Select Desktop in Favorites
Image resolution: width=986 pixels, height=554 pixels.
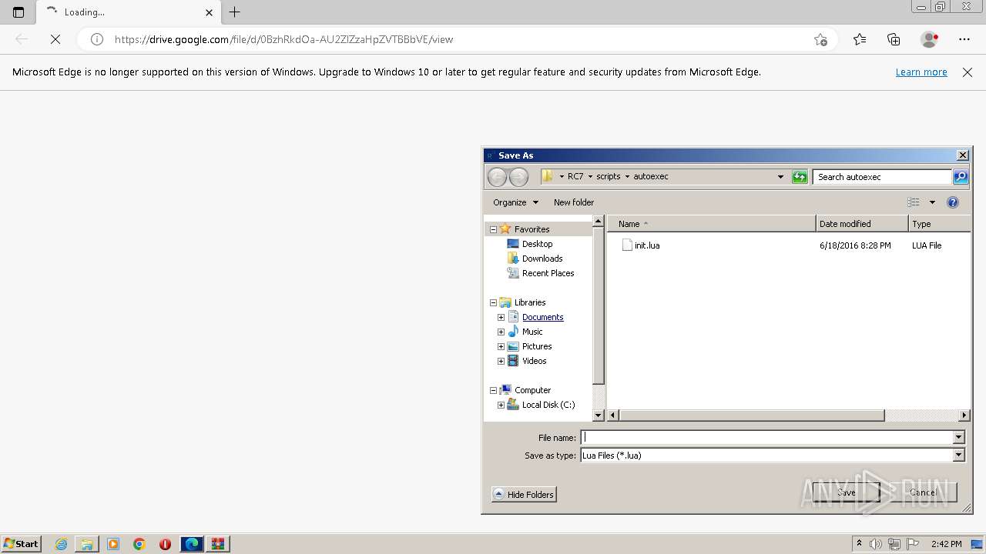(537, 244)
